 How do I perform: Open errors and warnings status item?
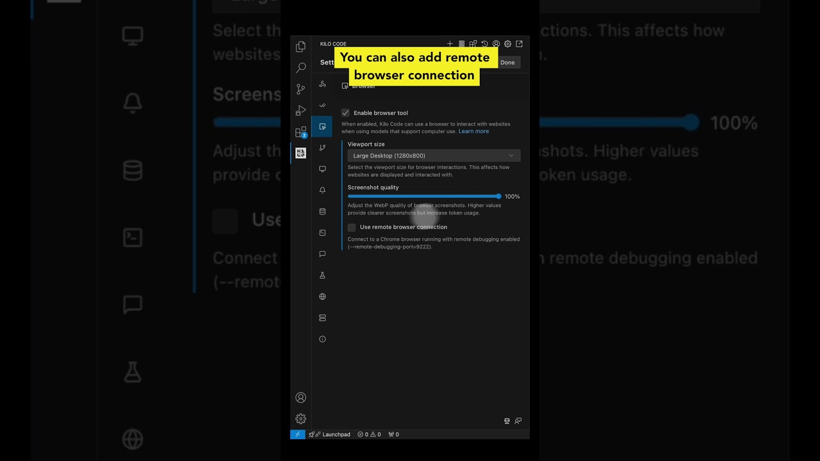click(369, 434)
